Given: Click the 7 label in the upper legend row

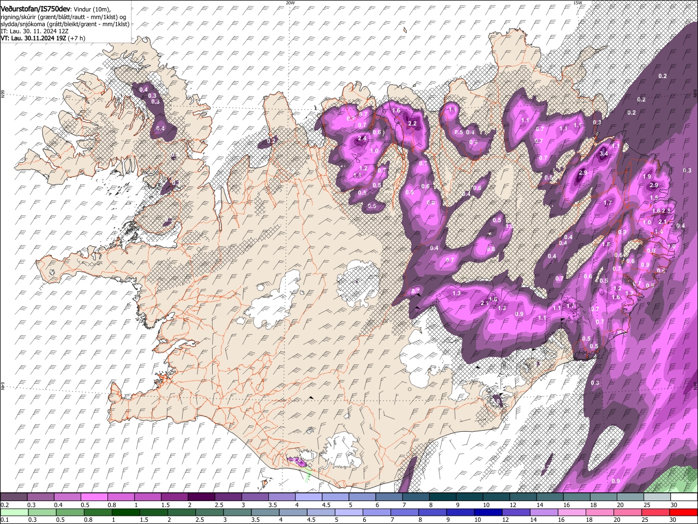Looking at the screenshot, I should (404, 505).
